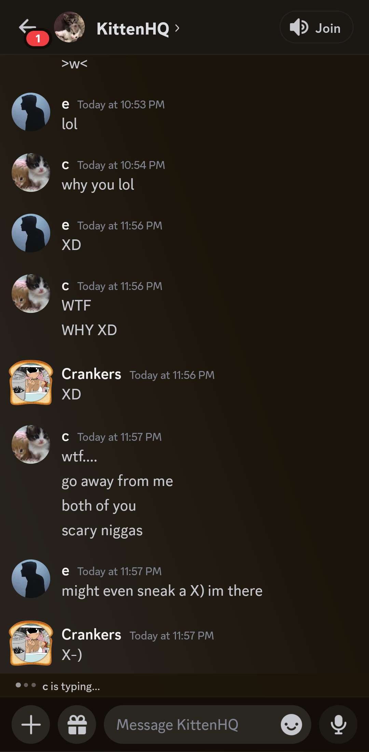Focus the Message KittenHQ input field
The width and height of the screenshot is (369, 752).
207,724
